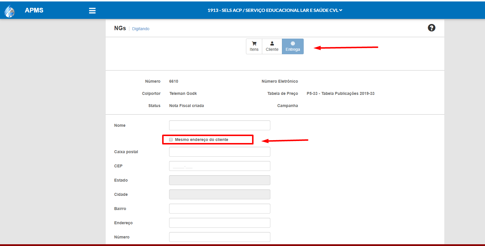Image resolution: width=485 pixels, height=246 pixels.
Task: Focus the bottom Número address field
Action: pos(220,237)
